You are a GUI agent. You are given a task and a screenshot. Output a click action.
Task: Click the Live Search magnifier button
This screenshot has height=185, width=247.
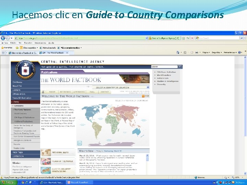click(242, 38)
